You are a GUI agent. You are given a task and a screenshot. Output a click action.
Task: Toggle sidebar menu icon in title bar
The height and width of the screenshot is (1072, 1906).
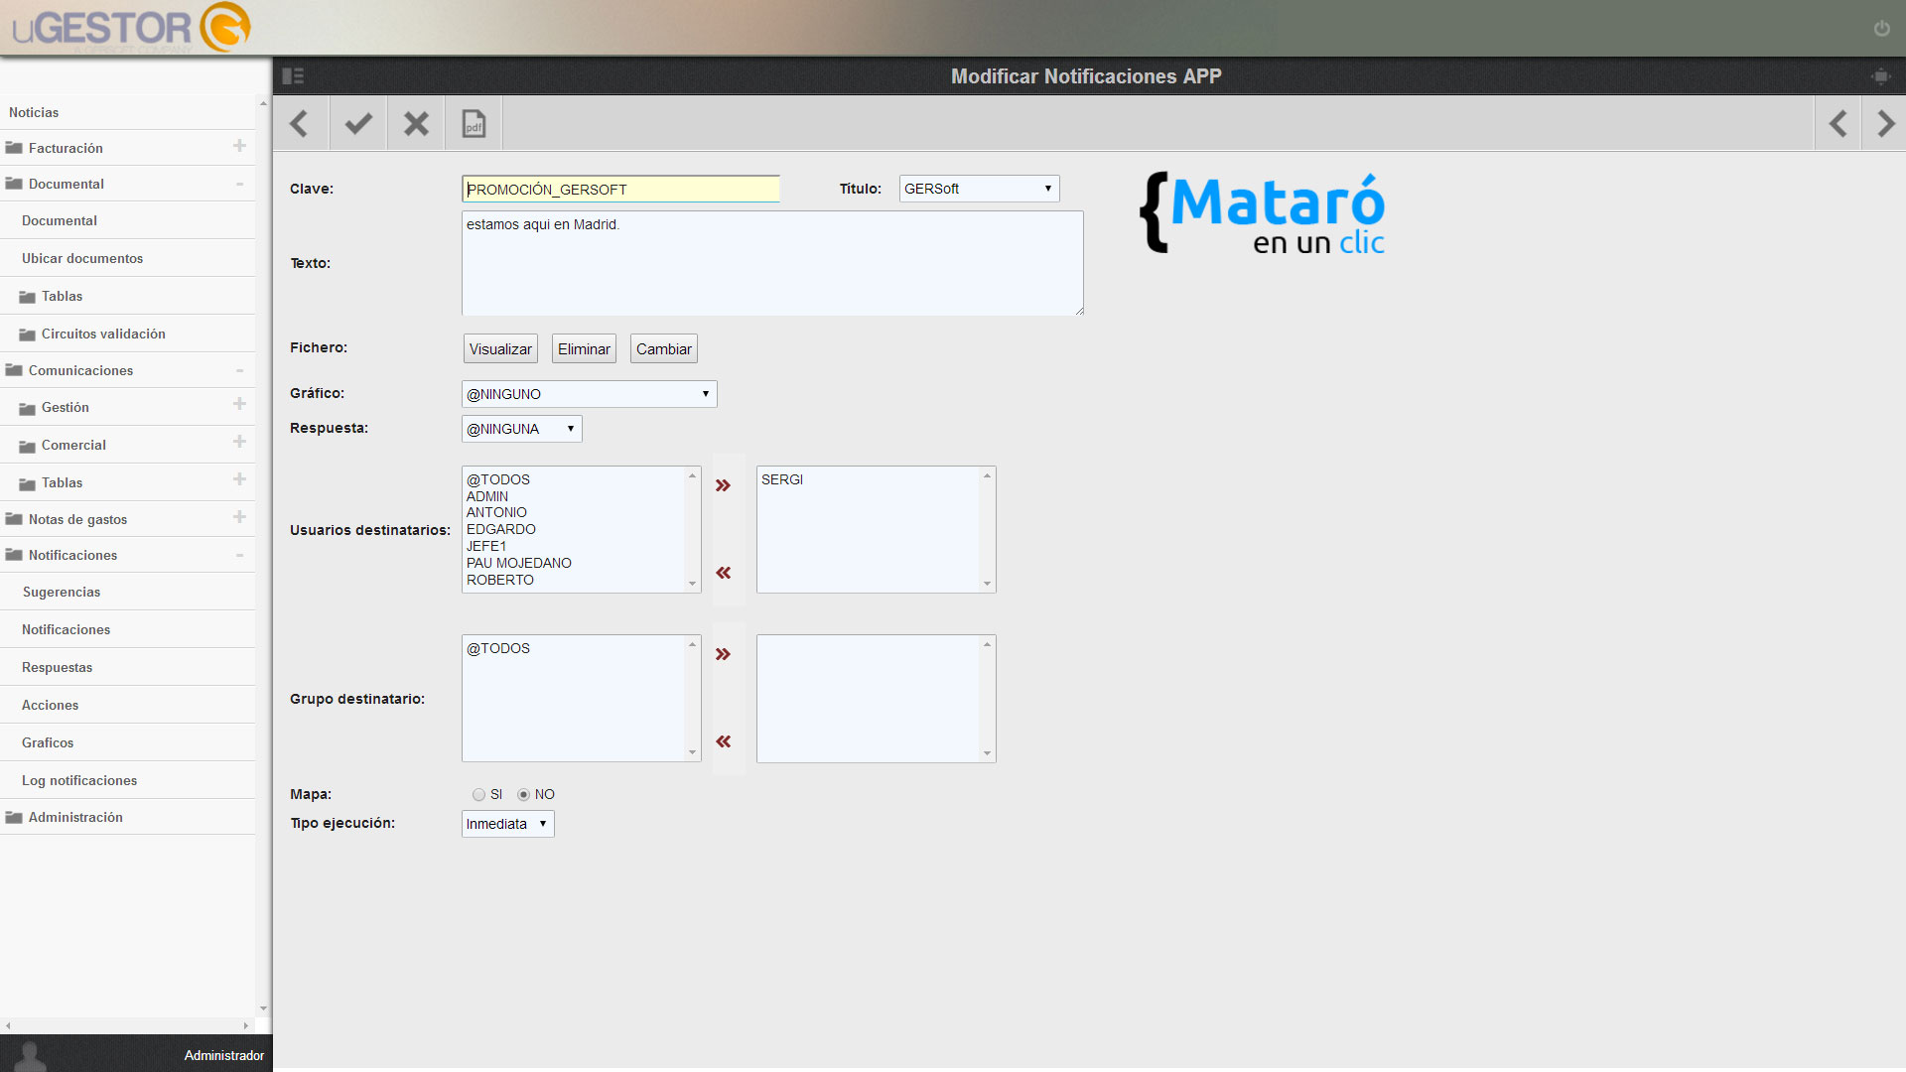[x=293, y=76]
